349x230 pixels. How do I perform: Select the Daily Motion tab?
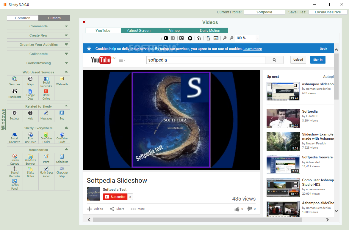[x=210, y=30]
